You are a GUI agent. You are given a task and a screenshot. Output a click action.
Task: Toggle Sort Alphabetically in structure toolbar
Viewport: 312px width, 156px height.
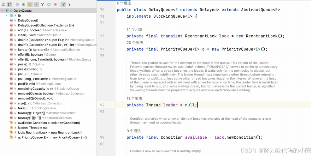click(9, 4)
